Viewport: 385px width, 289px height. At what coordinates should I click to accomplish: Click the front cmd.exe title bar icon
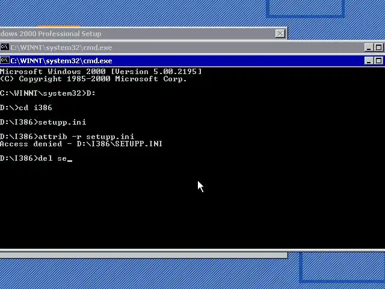pos(5,60)
